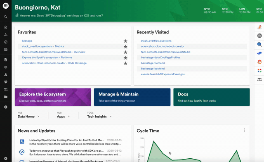Expand the Tech Insights tool chevron

click(x=111, y=117)
